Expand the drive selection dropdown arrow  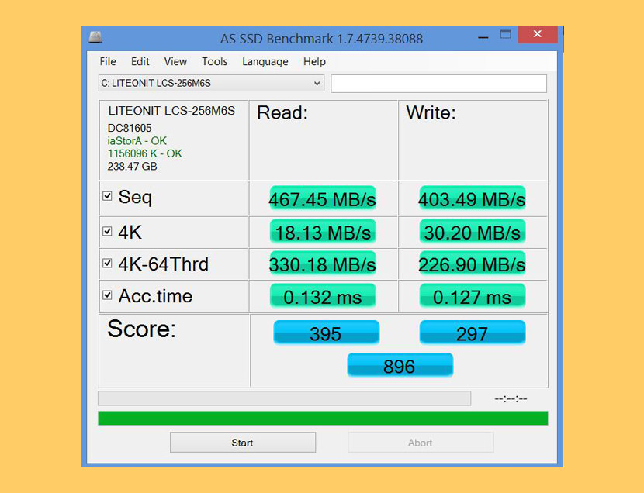tap(317, 84)
